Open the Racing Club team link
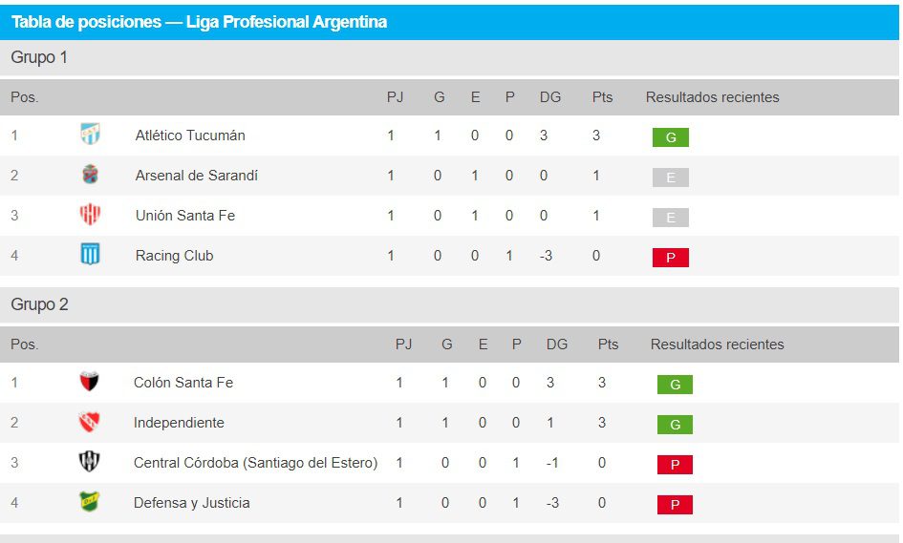 pyautogui.click(x=174, y=256)
